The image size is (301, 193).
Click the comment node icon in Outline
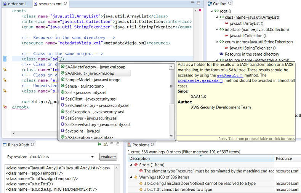221,54
